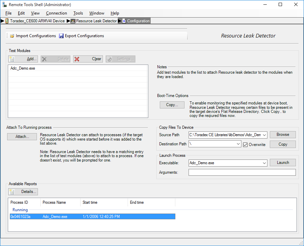Click the Process ID column header
Viewport: 304px width, 246px height.
pyautogui.click(x=24, y=202)
